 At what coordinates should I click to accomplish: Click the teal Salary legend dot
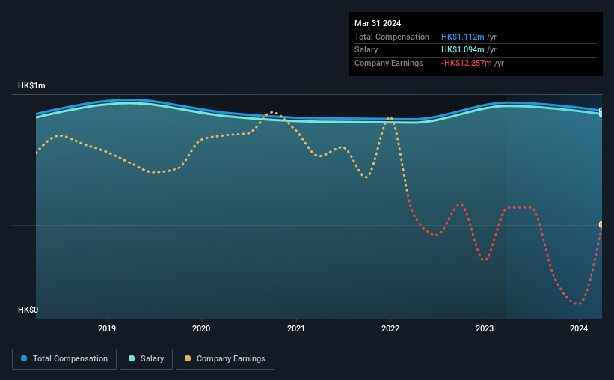pos(132,358)
